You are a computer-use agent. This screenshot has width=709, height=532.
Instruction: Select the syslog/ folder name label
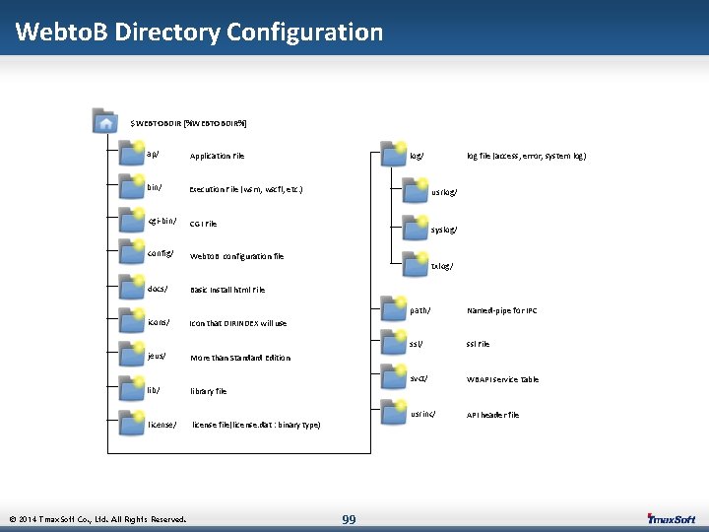(x=443, y=231)
